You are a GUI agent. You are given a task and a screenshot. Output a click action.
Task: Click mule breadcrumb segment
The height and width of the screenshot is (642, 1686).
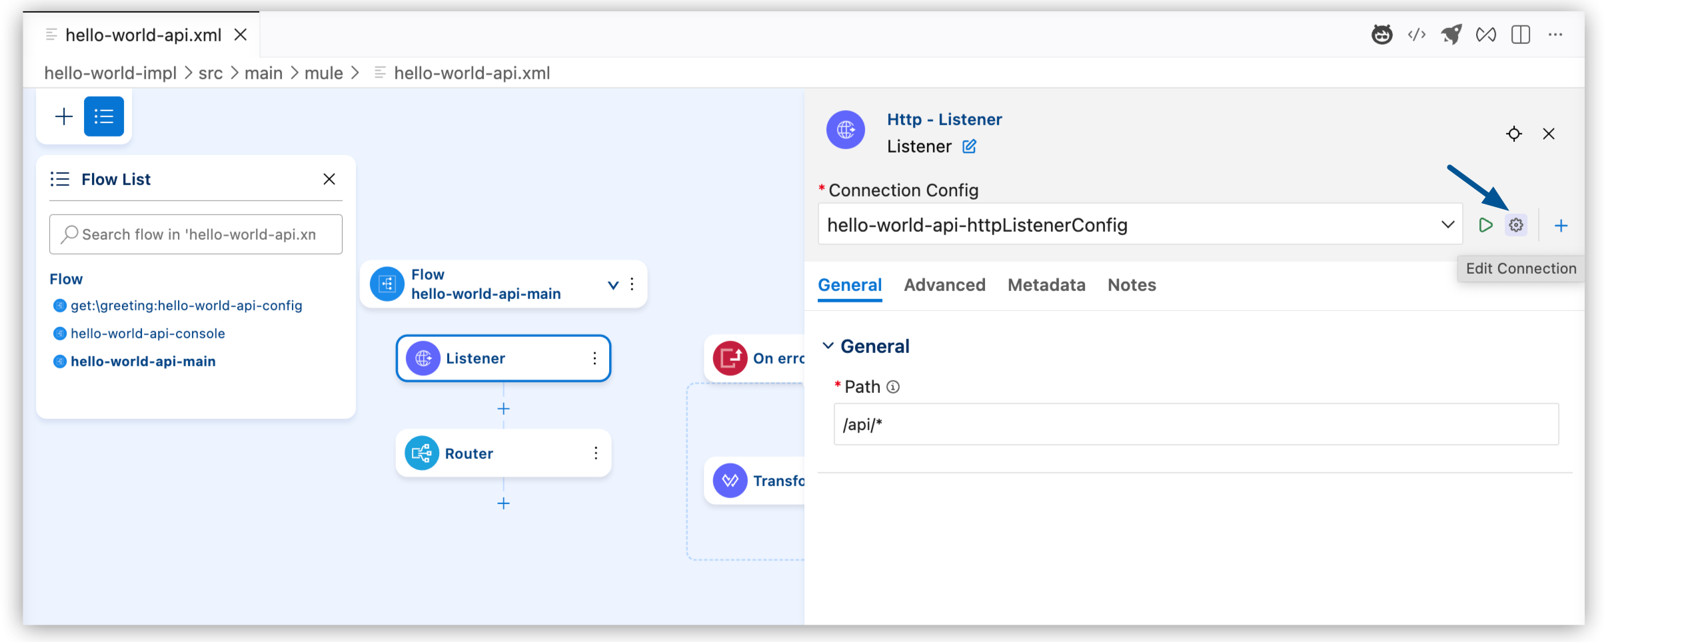[324, 73]
